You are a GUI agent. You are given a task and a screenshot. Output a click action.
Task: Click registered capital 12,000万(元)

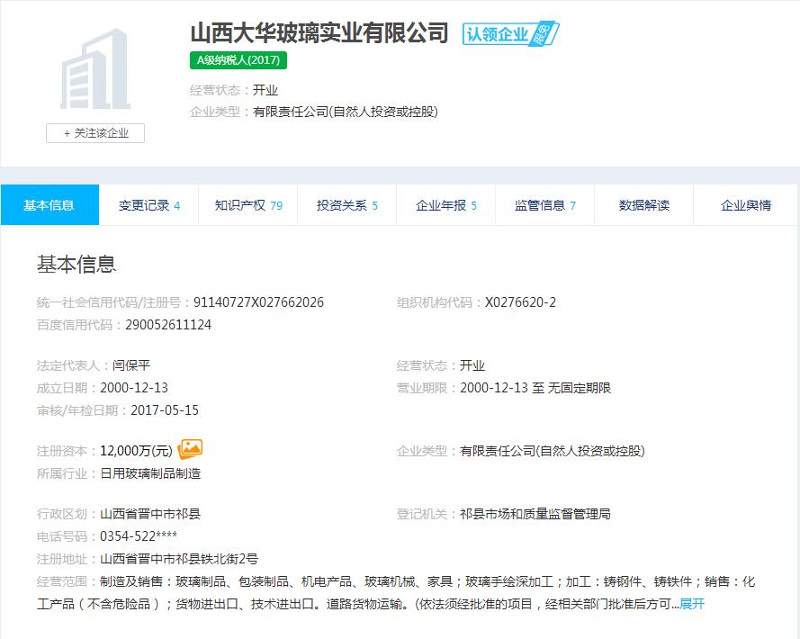pos(136,451)
